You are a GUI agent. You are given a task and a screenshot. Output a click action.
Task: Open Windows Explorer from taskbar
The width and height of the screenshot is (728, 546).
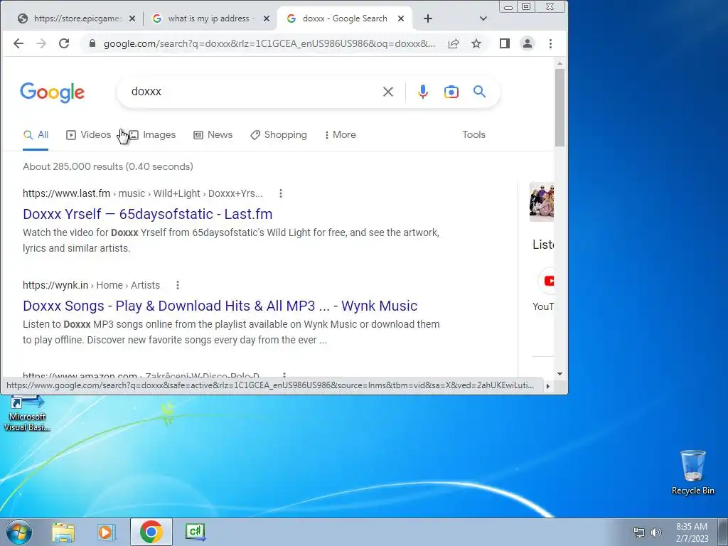(63, 532)
